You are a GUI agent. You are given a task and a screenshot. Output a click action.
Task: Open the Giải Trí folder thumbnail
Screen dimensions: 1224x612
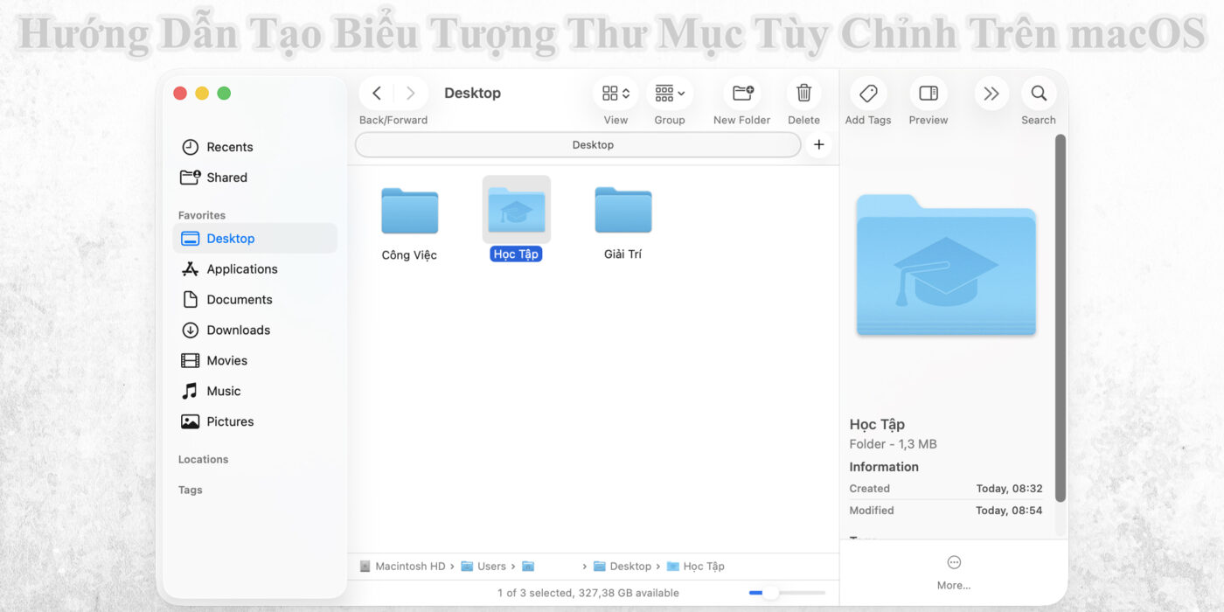tap(622, 210)
